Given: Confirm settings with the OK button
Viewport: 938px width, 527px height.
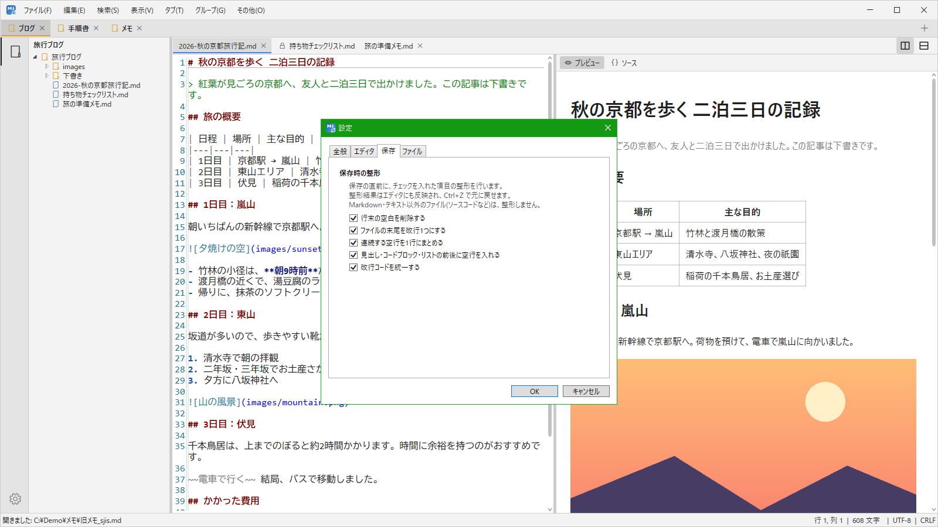Looking at the screenshot, I should 535,391.
